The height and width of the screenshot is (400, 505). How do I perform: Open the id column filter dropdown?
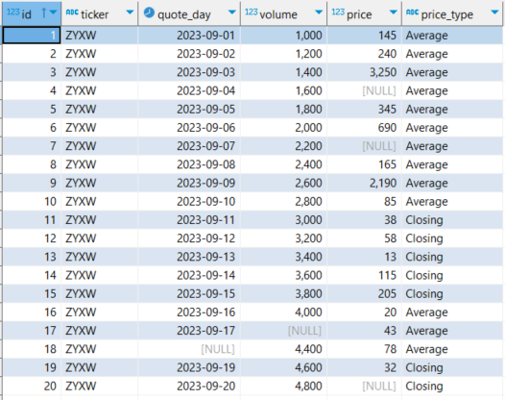[54, 12]
